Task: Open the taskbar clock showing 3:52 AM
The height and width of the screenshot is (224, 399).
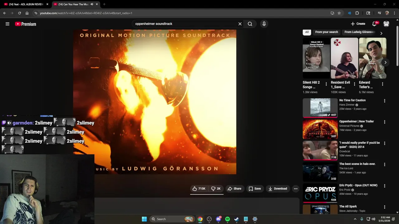Action: (386, 219)
